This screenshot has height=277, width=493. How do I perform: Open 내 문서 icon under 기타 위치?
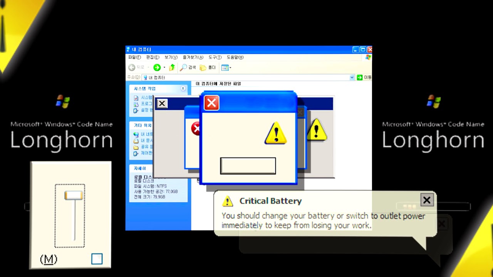[136, 141]
